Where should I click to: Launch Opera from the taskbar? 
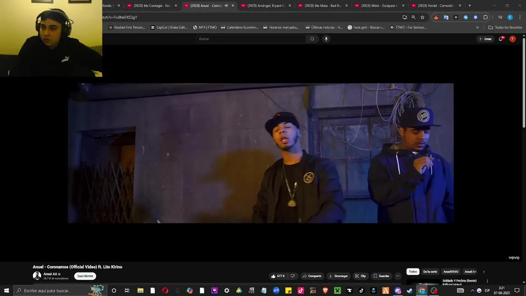coord(165,291)
